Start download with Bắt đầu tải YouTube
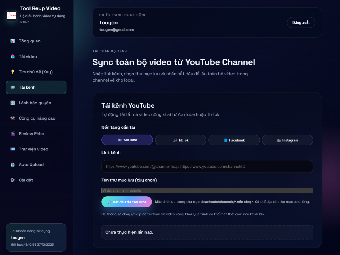Screen dimensions: 340x255 coord(127,202)
